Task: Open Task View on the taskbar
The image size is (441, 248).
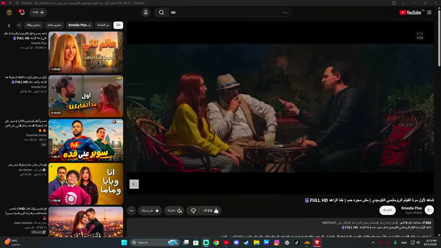Action: click(x=186, y=242)
